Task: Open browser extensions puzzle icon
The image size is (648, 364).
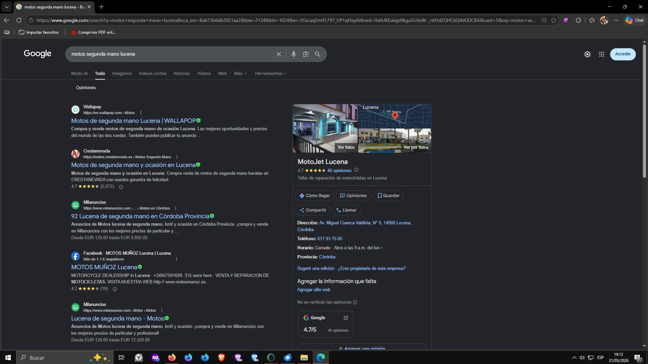Action: point(578,20)
